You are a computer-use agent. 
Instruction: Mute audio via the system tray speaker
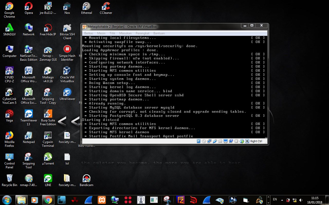click(x=301, y=199)
